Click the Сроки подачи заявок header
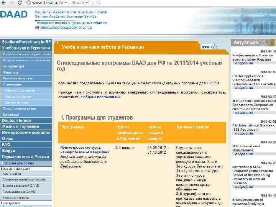 (x=156, y=133)
